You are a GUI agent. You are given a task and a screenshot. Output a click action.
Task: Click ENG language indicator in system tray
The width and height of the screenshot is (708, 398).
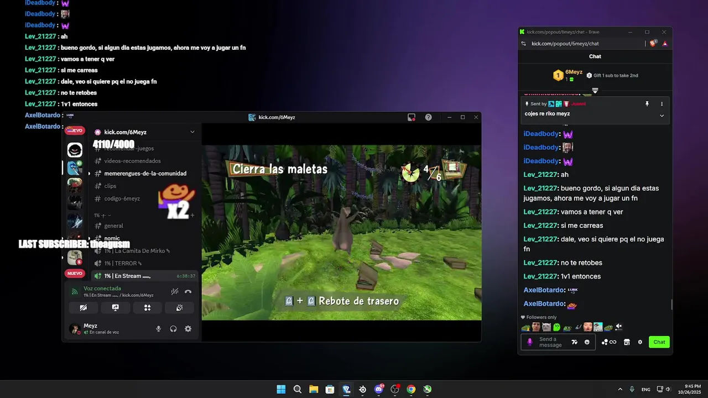click(x=645, y=389)
